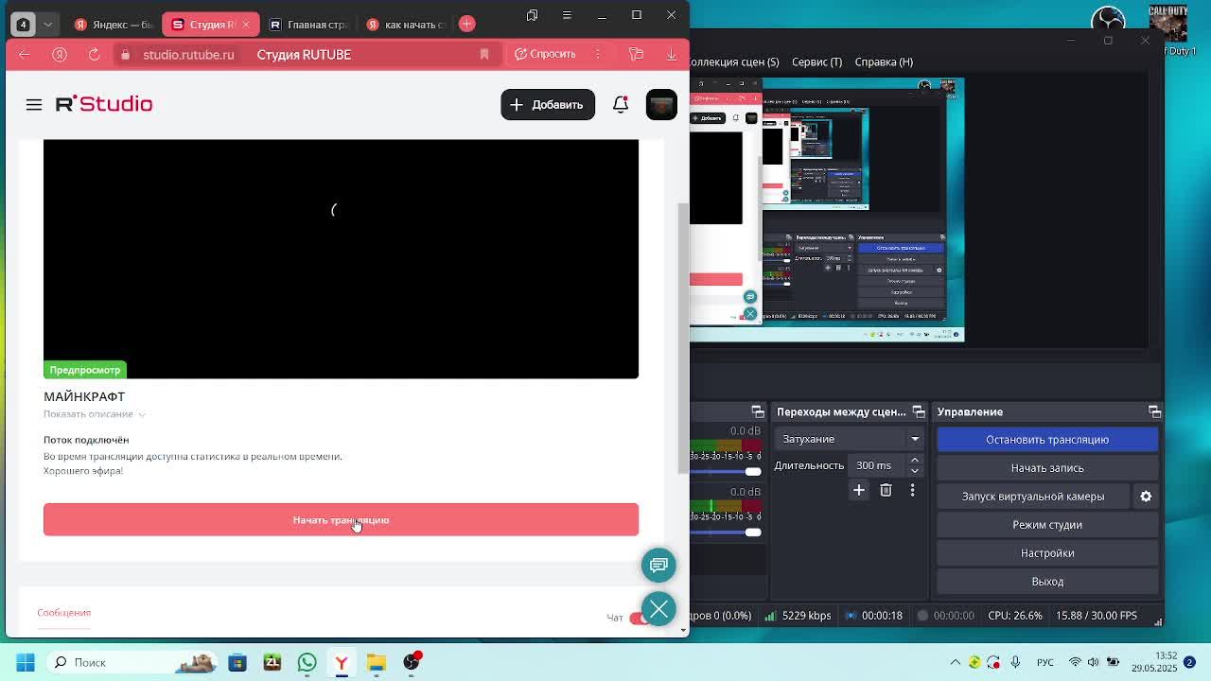Undock the audio mixer panel in OBS

coord(757,411)
